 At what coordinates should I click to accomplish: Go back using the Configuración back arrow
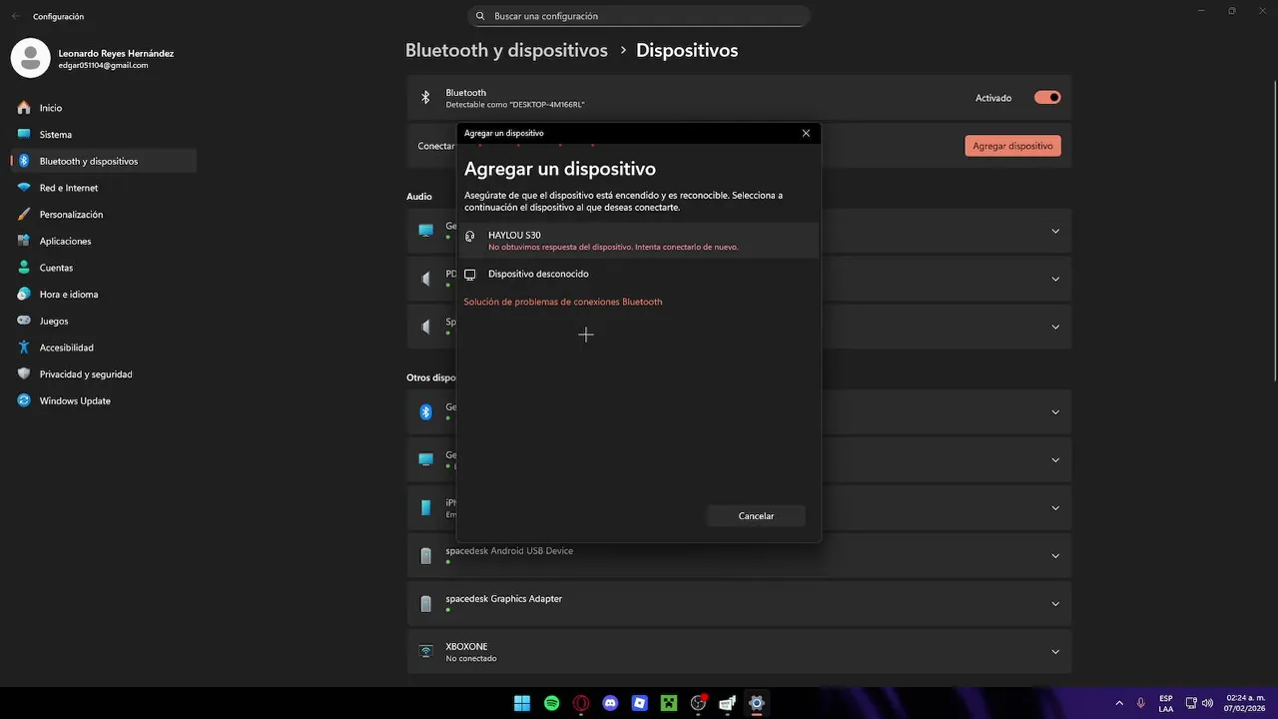tap(15, 16)
